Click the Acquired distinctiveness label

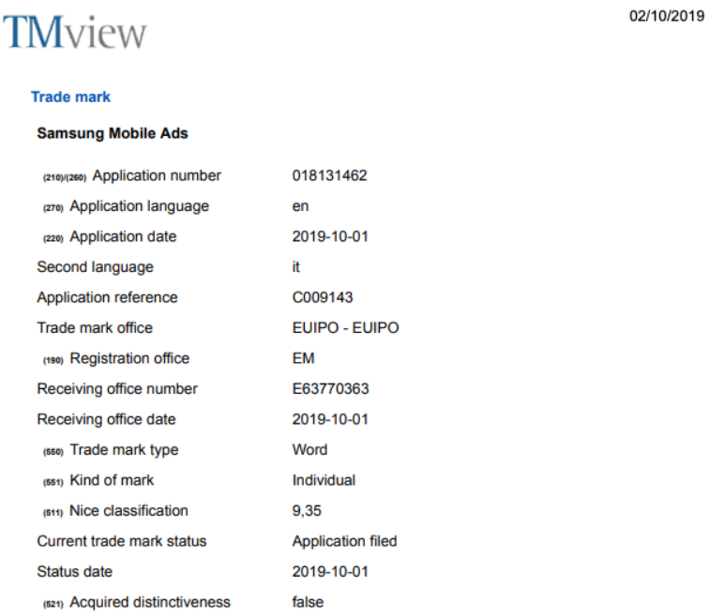[150, 602]
